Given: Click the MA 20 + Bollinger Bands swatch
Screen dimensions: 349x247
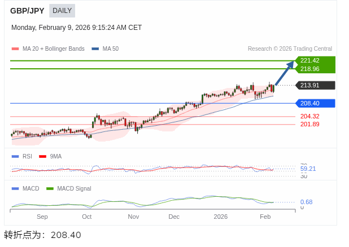Looking at the screenshot, I should coord(15,48).
